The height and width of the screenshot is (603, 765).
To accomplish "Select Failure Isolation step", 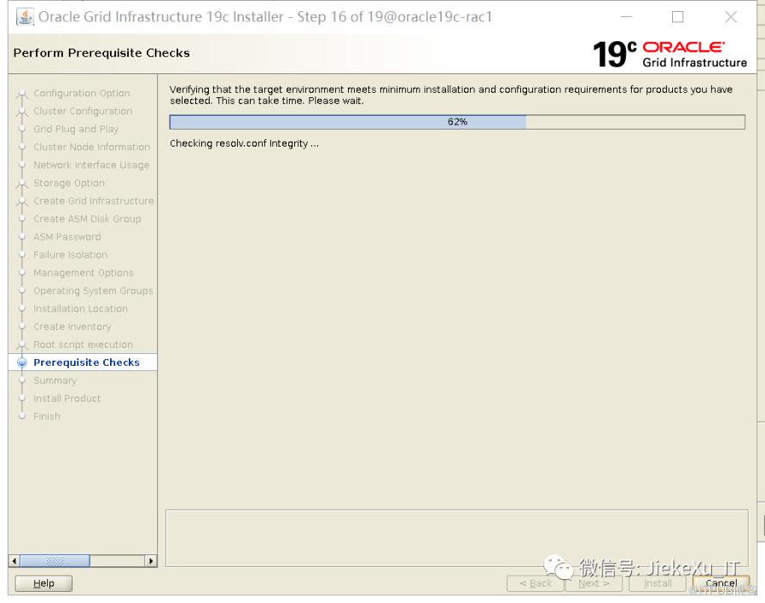I will pos(70,255).
